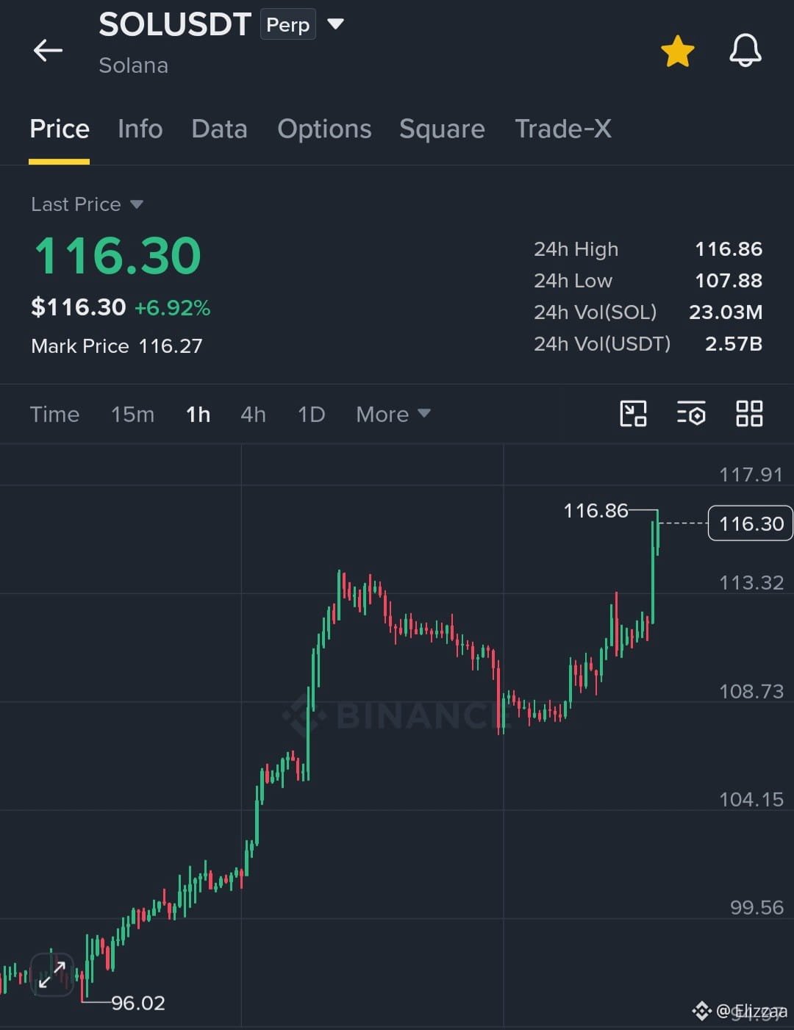Image resolution: width=794 pixels, height=1030 pixels.
Task: Toggle the yellow favorite star
Action: click(x=677, y=51)
